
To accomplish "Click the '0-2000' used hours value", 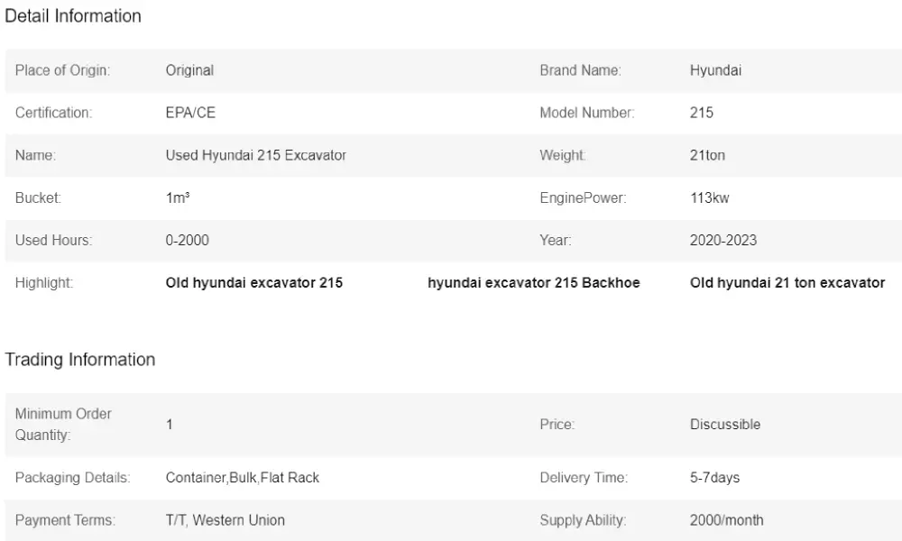I will point(188,241).
